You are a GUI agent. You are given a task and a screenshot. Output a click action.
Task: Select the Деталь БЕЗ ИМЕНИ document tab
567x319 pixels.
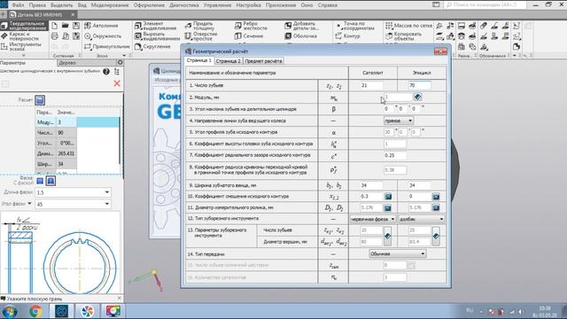click(40, 15)
